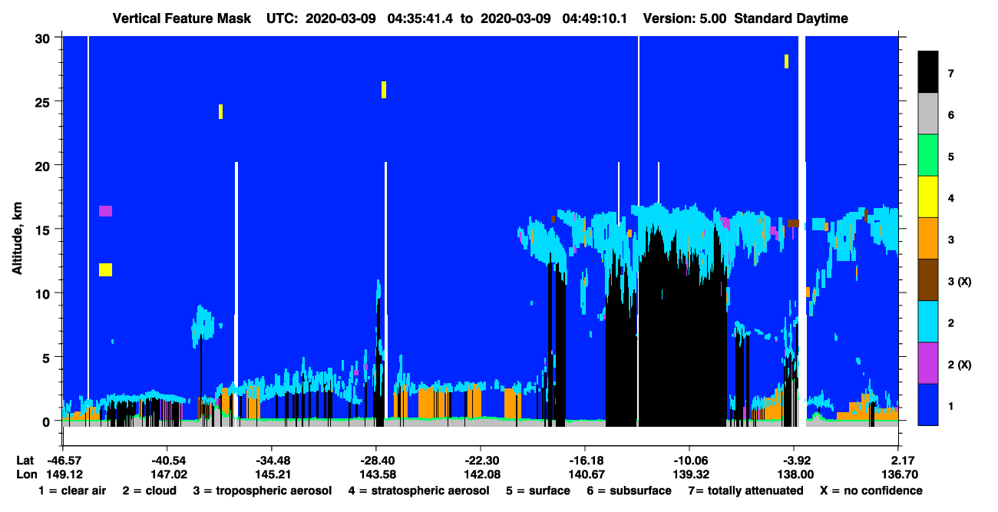Click the '10' altitude tick label
The image size is (998, 512).
[x=42, y=293]
